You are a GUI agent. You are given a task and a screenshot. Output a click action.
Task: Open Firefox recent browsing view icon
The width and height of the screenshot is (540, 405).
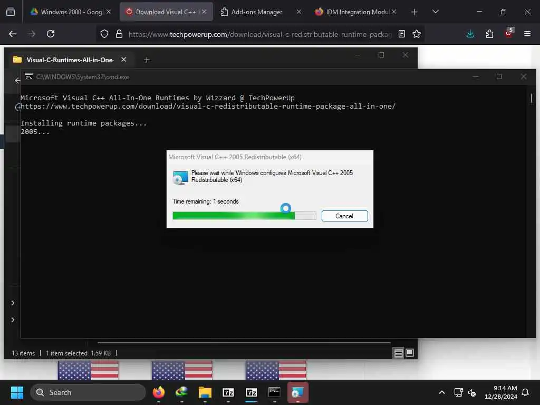click(x=11, y=12)
